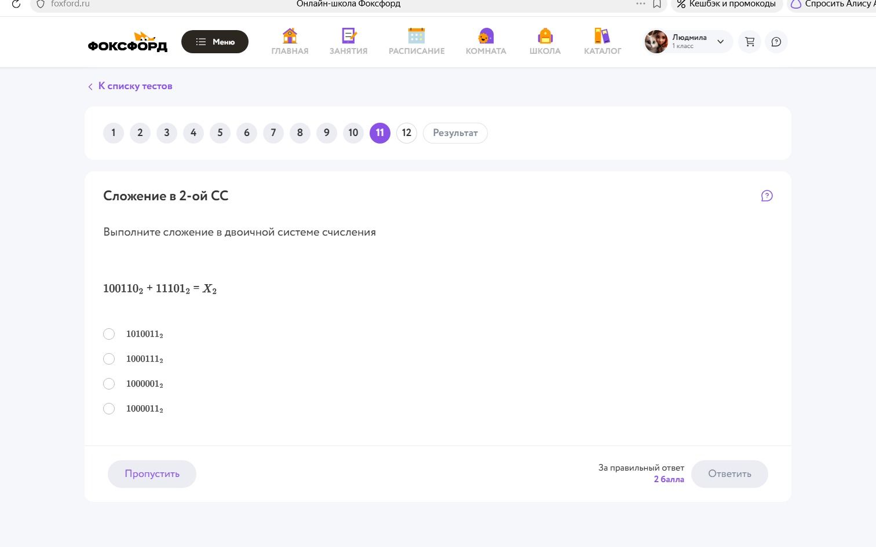Return via К списку тестов link

click(x=130, y=86)
